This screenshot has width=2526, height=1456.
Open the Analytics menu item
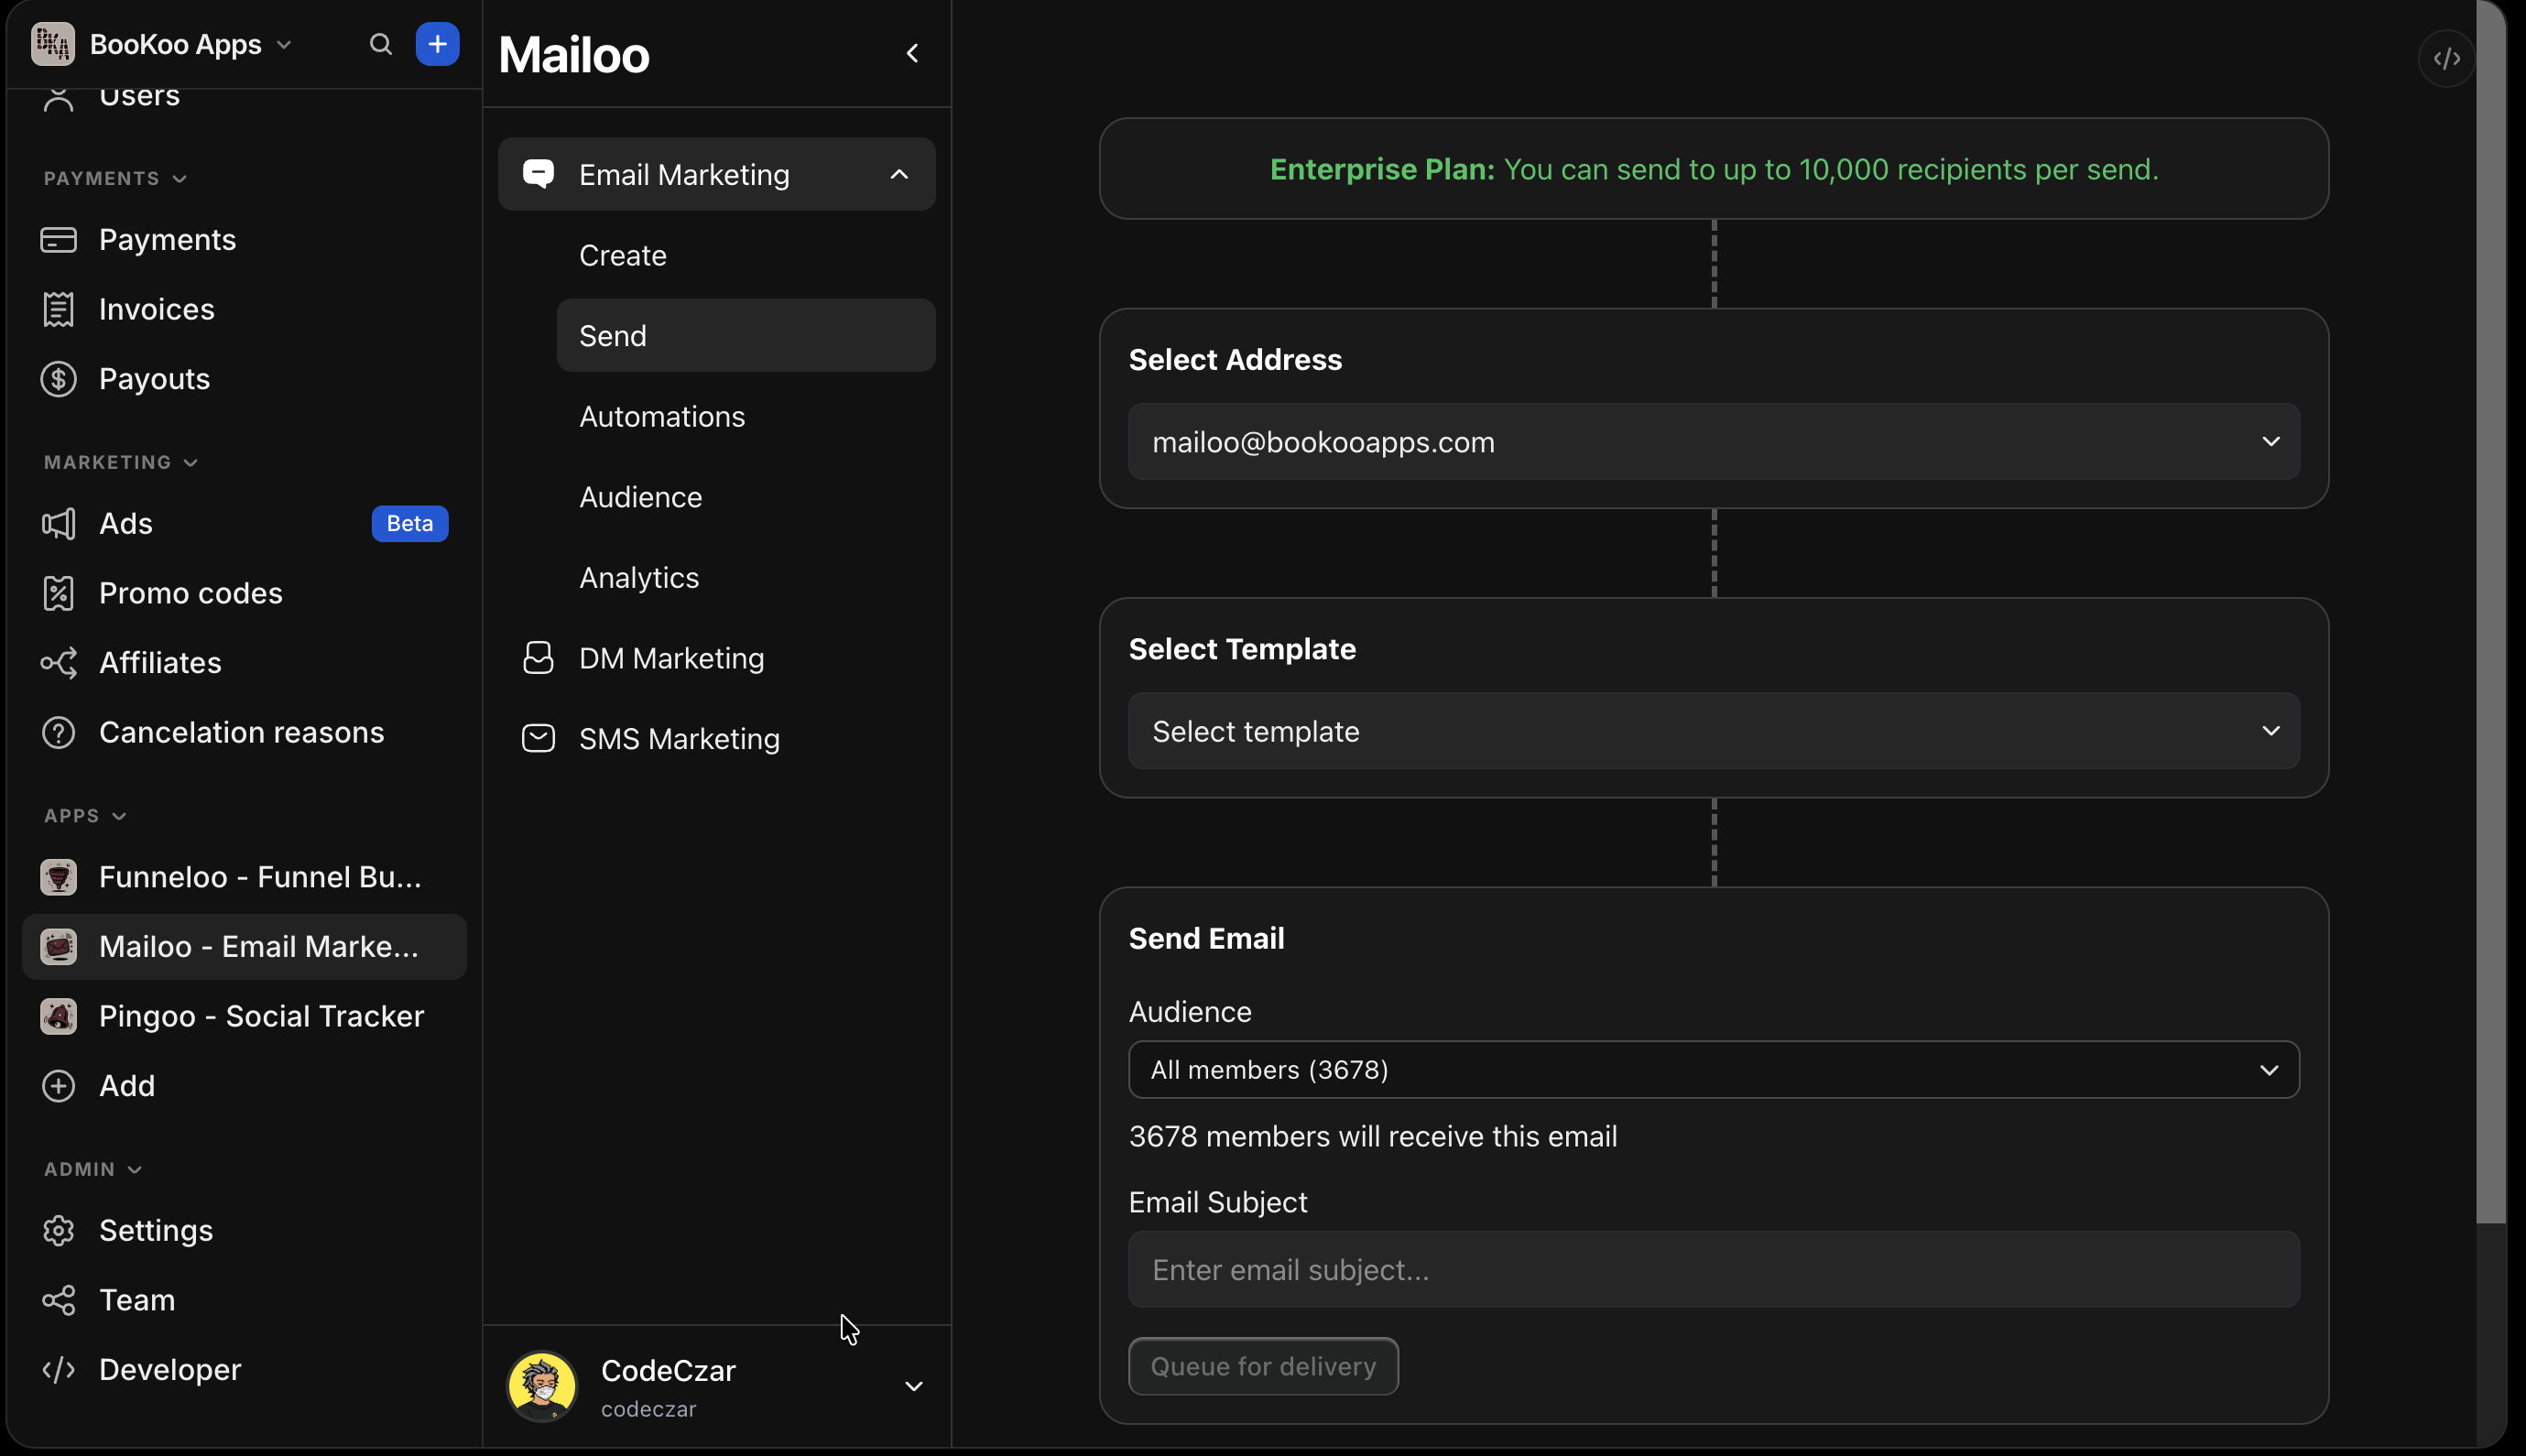pyautogui.click(x=639, y=578)
